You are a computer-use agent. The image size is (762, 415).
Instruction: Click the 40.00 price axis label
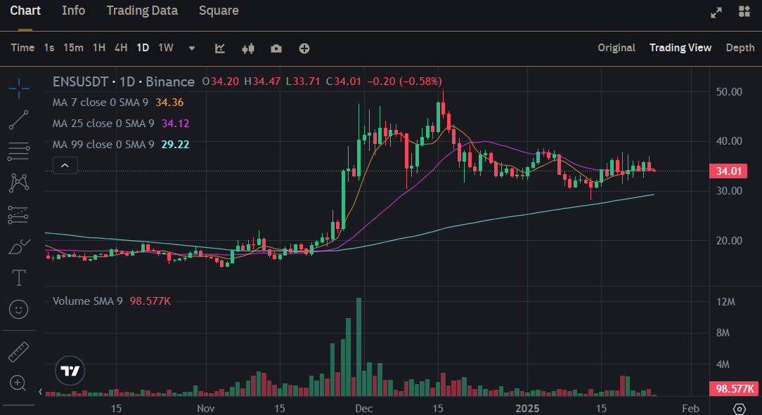coord(729,140)
